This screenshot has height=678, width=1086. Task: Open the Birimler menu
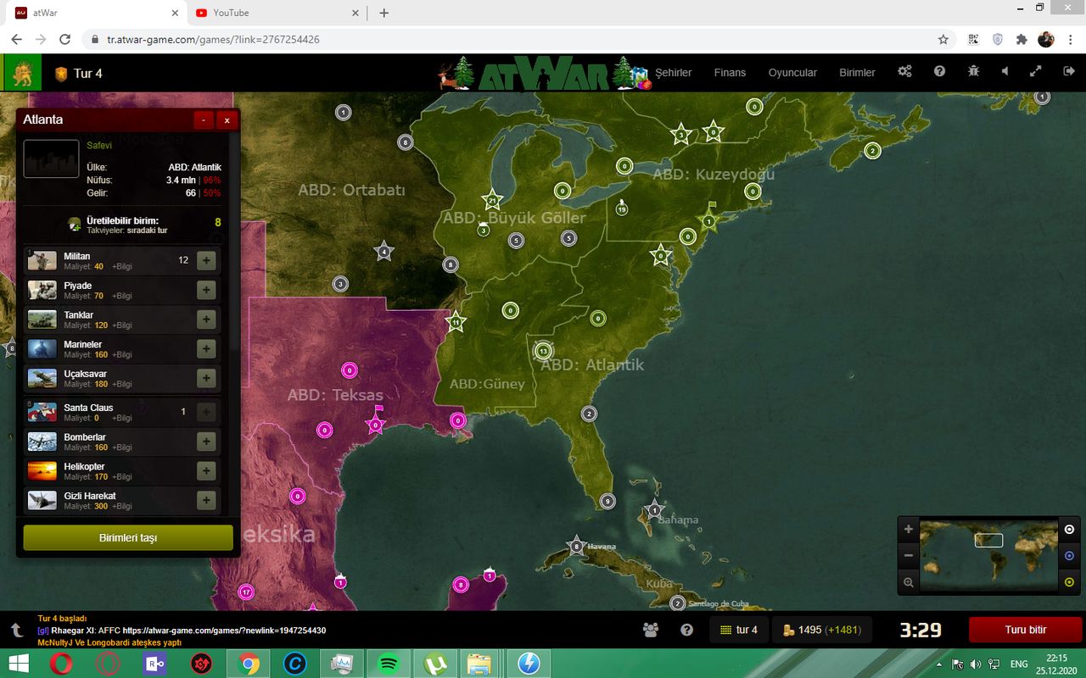pyautogui.click(x=857, y=73)
